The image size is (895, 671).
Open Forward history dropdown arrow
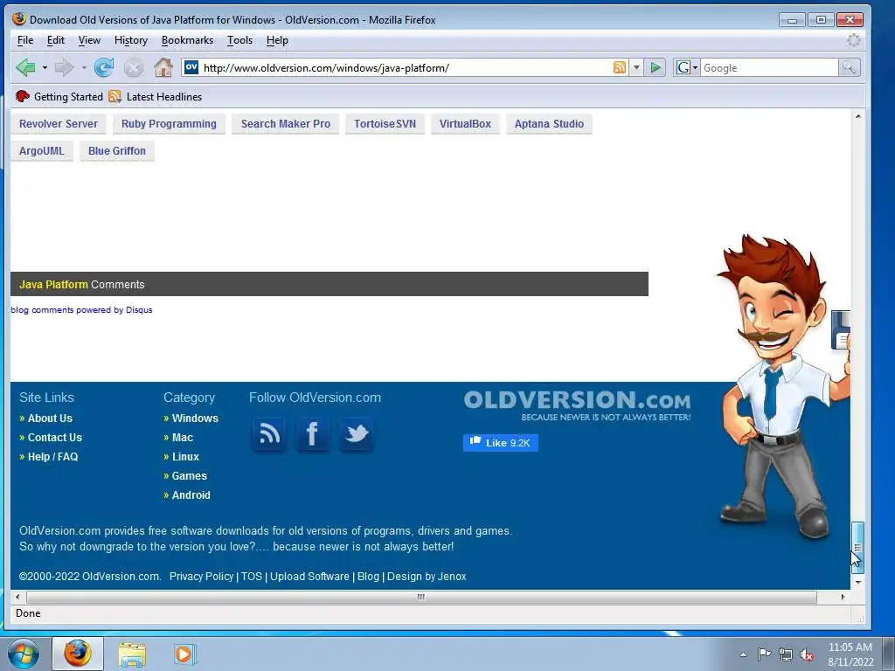84,68
